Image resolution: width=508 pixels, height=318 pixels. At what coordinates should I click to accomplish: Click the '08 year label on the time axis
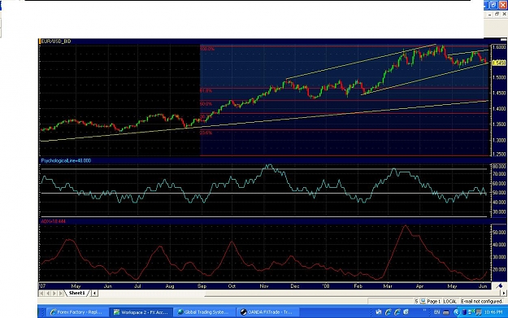point(325,286)
